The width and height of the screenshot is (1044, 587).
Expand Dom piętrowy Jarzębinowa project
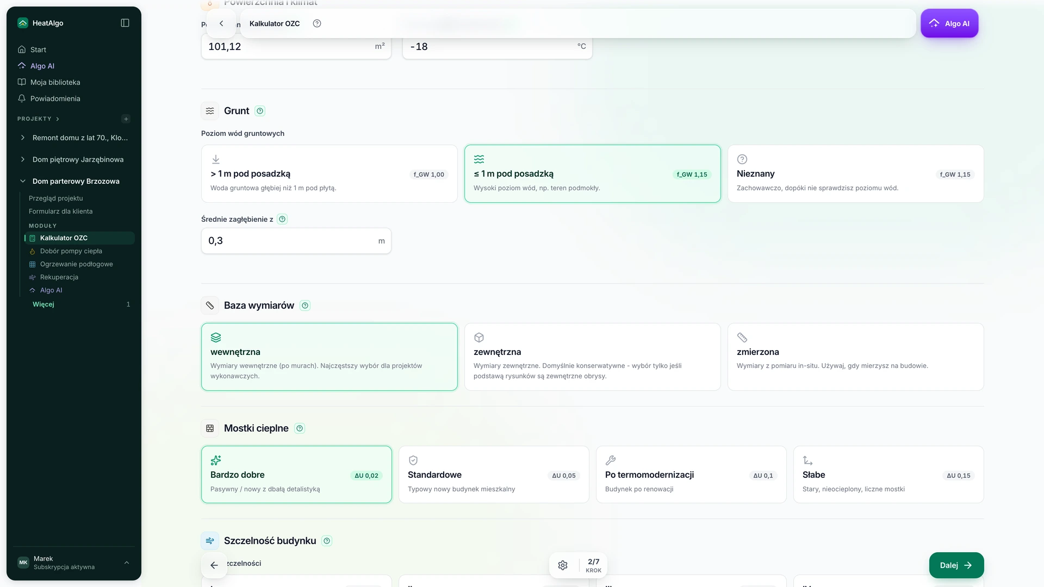coord(23,159)
